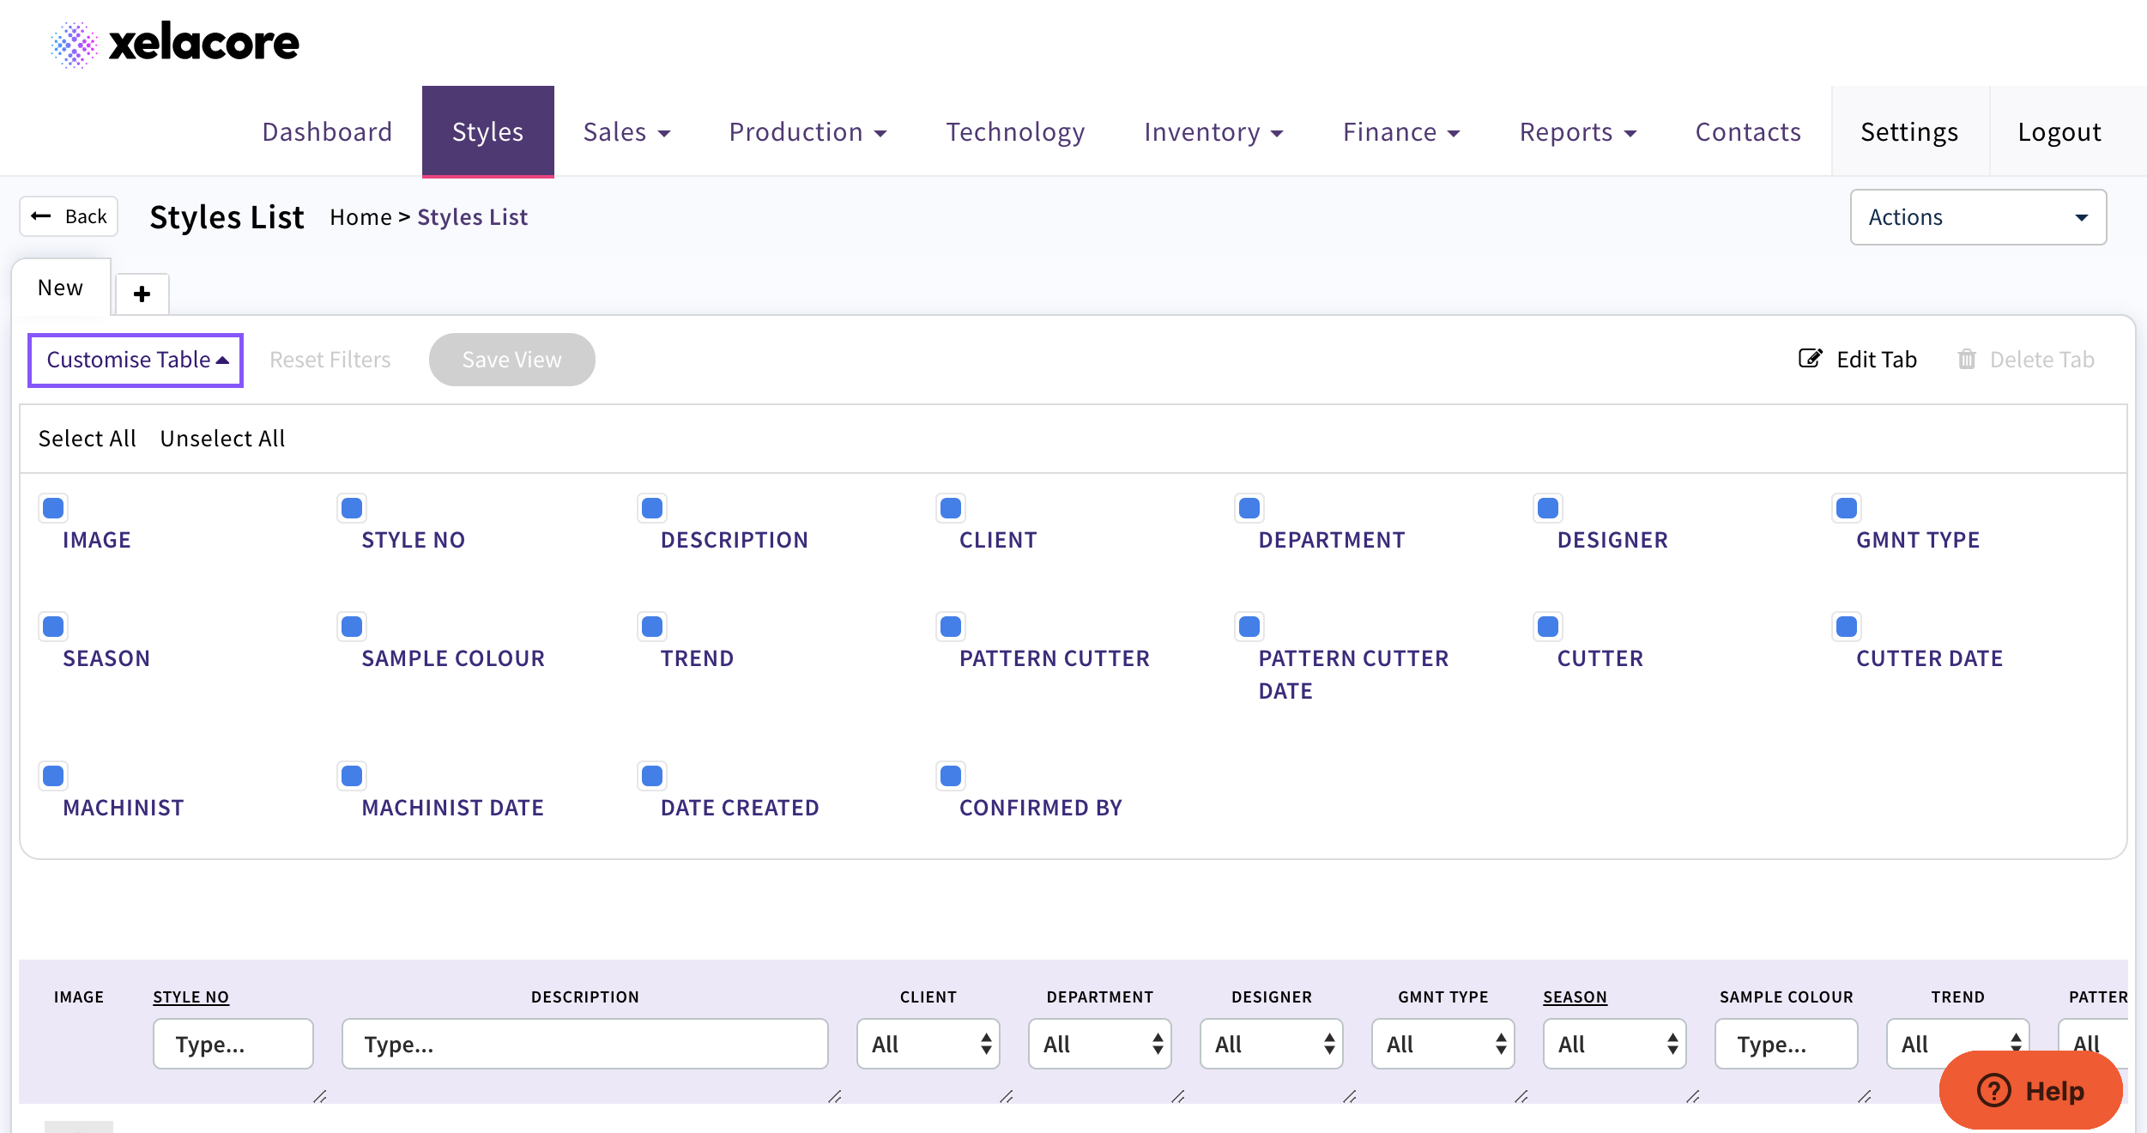Open the orange Help widget
This screenshot has height=1133, width=2147.
point(2030,1090)
